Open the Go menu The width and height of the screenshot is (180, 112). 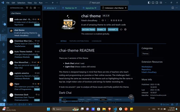[x=35, y=3]
